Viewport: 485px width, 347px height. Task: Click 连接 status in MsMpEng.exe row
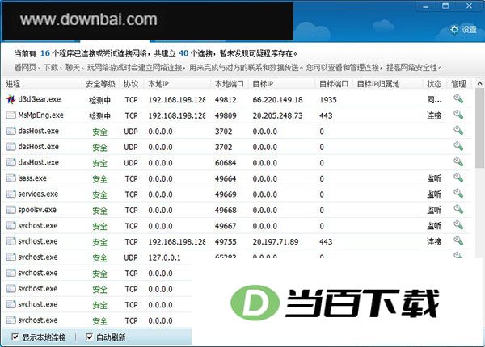434,115
